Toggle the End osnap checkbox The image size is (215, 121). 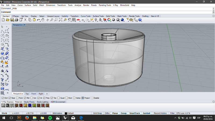click(3, 98)
